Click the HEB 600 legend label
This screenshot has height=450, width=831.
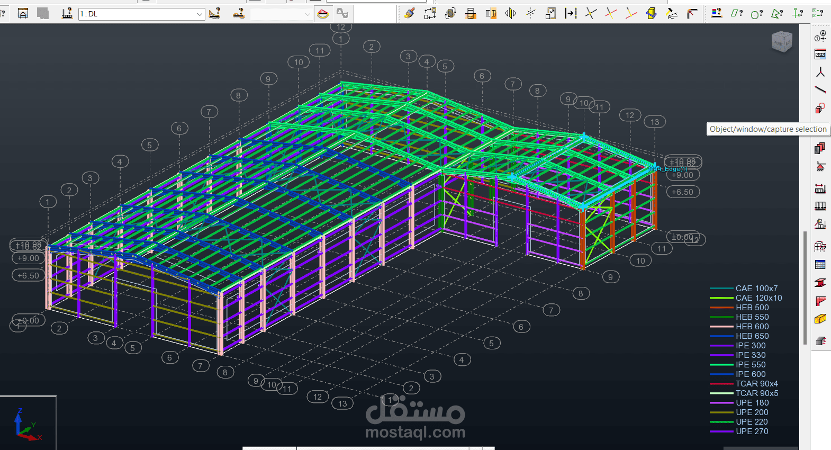752,327
